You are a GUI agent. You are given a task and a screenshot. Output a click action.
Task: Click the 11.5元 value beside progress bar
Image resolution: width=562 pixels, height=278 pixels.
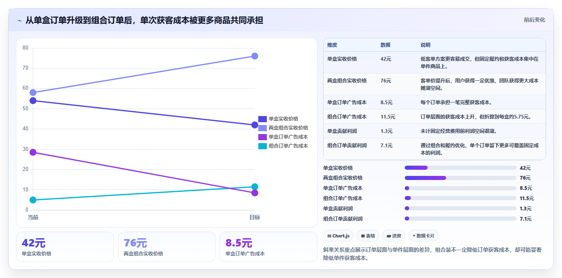[x=527, y=198]
